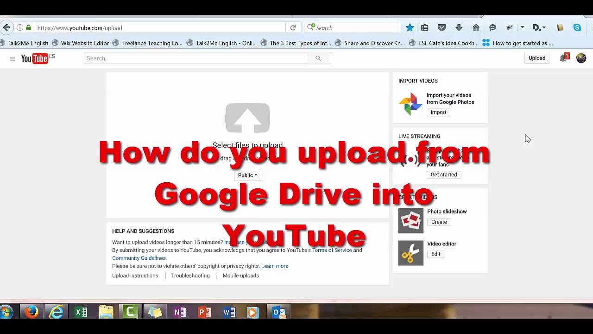Open the D. extension dropdown in the toolbar
The image size is (593, 334).
pyautogui.click(x=539, y=28)
